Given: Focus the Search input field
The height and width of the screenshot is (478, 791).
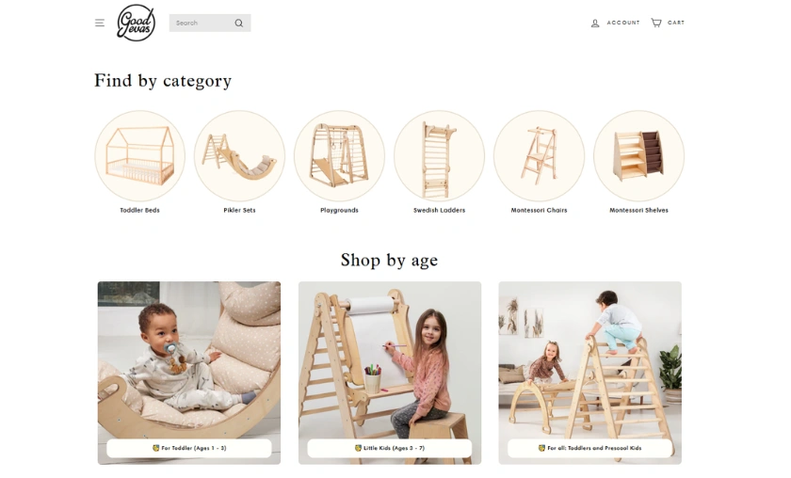Looking at the screenshot, I should pyautogui.click(x=202, y=24).
